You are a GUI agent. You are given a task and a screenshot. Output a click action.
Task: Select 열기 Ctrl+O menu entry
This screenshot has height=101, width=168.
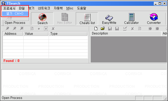[x=15, y=13]
